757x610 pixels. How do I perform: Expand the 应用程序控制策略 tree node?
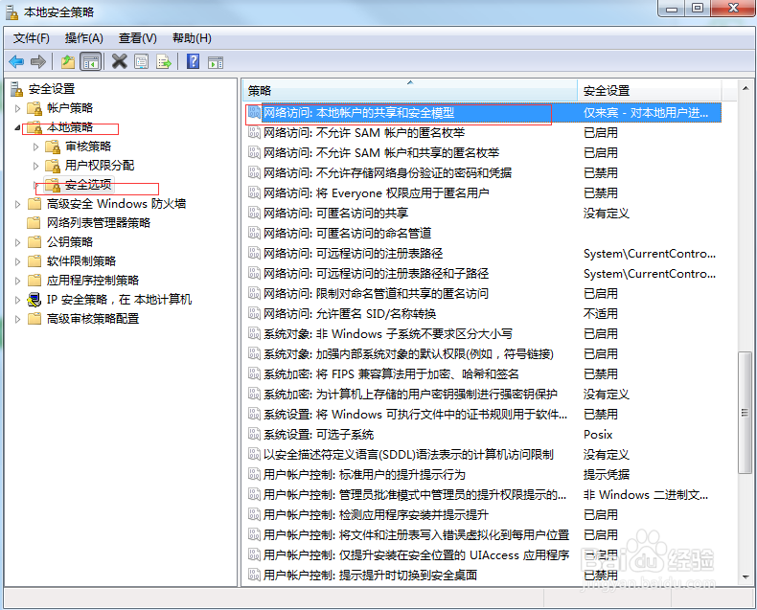(x=18, y=281)
